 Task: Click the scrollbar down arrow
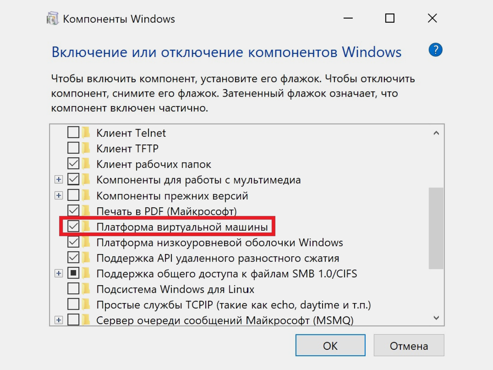[436, 318]
